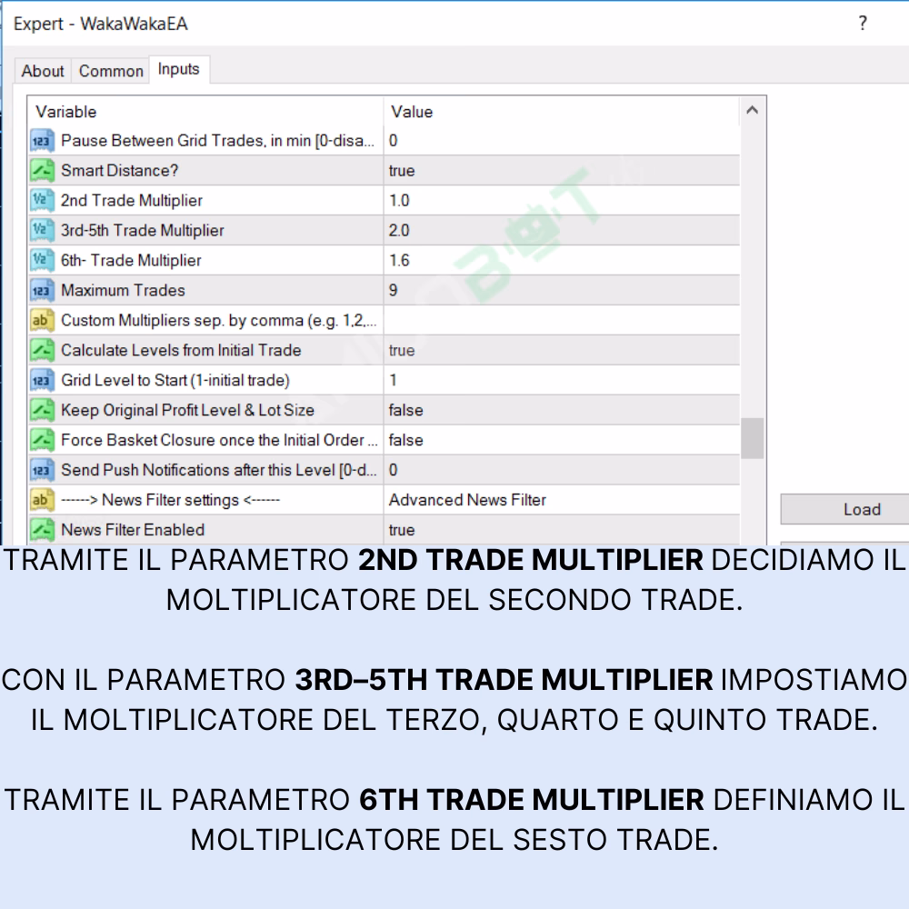
Task: Click the boolean icon beside Force Basket Closure
Action: (42, 440)
